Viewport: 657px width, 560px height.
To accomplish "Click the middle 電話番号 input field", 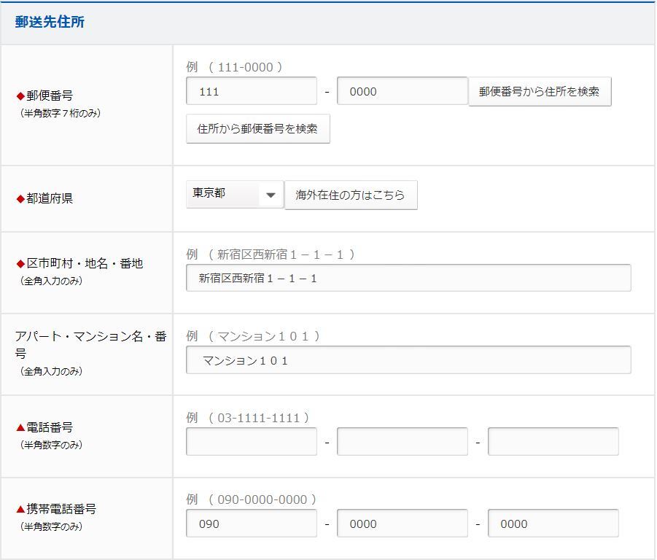I will click(402, 442).
